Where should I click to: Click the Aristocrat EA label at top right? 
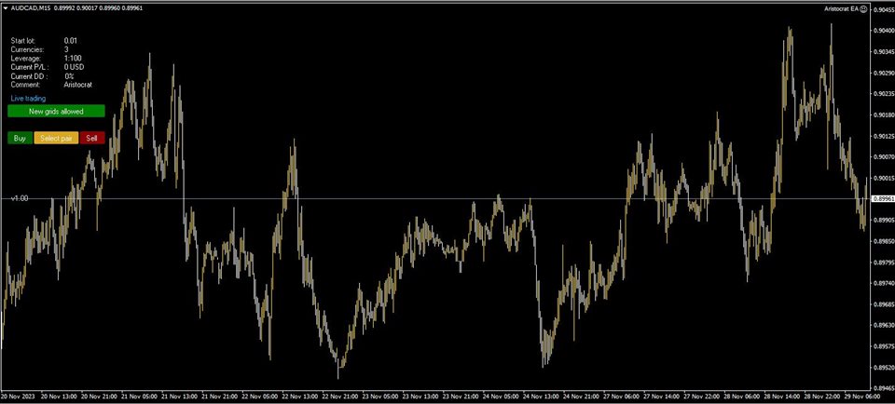click(841, 8)
